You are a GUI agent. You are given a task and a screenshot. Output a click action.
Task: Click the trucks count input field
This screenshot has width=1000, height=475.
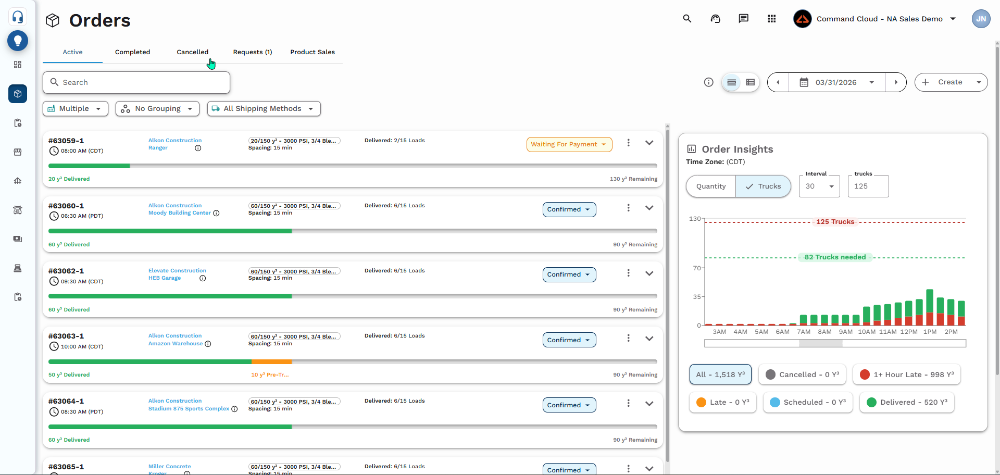(868, 186)
